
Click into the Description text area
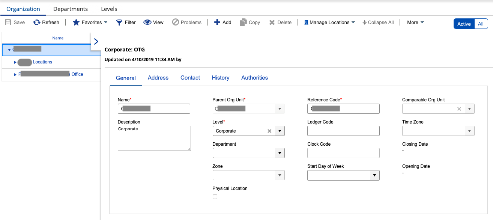coord(154,139)
